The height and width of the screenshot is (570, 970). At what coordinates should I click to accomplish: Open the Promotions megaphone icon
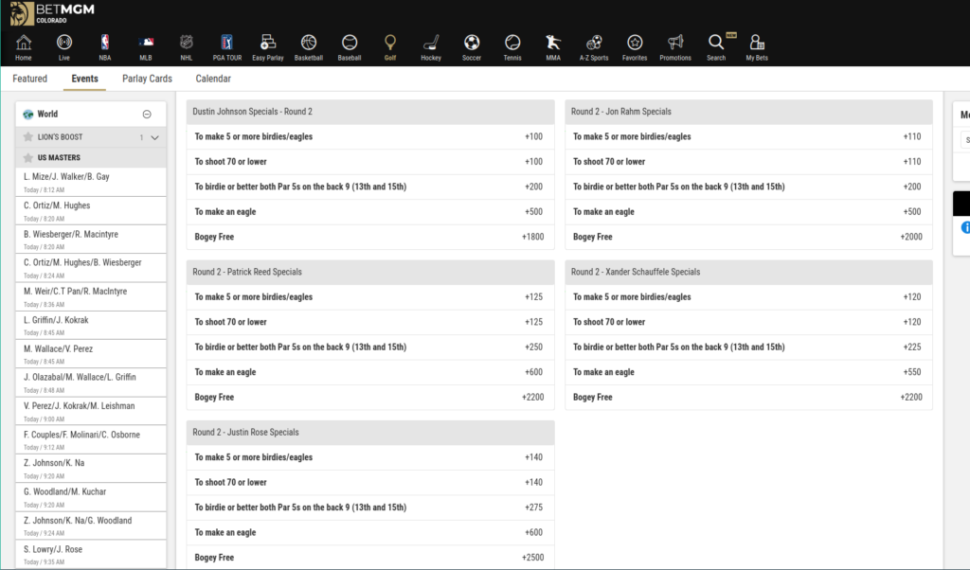click(x=675, y=43)
